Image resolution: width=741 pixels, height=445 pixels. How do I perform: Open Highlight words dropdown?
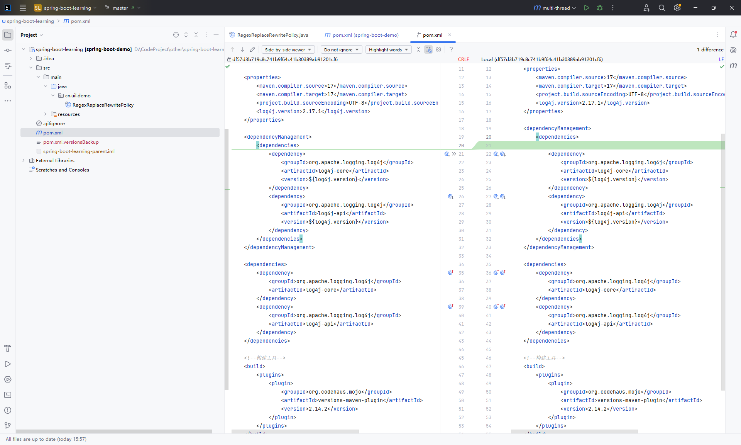pos(388,49)
